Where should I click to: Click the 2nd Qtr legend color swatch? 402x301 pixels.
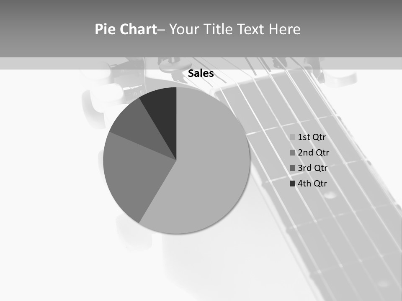coord(293,153)
